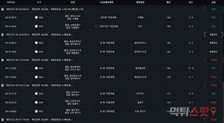Click the 시작시간 column header
Image resolution: width=224 pixels, height=123 pixels.
coord(11,2)
